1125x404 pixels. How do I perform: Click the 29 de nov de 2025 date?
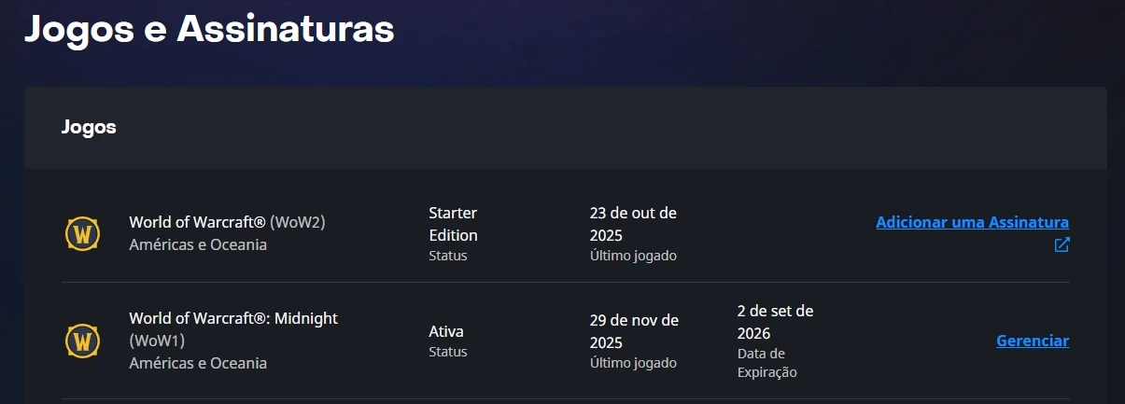(x=634, y=331)
